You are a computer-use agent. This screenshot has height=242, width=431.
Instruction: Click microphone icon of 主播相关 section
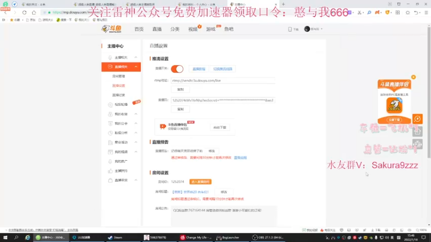[110, 58]
